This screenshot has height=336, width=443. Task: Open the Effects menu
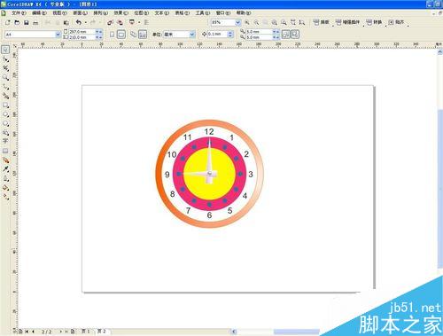pyautogui.click(x=121, y=13)
